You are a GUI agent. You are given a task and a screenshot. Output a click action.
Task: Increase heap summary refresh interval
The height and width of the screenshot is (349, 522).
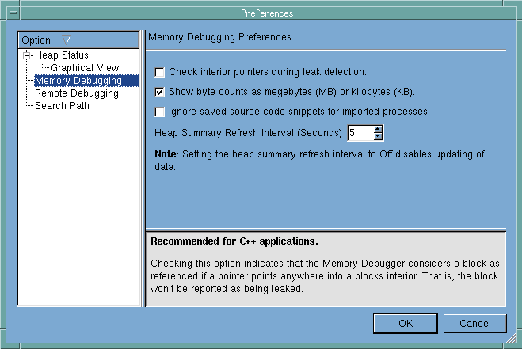click(x=378, y=129)
